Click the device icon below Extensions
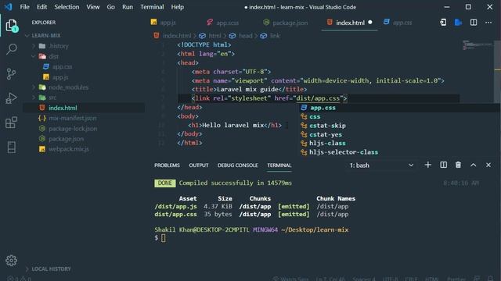Image resolution: width=501 pixels, height=281 pixels. point(12,148)
